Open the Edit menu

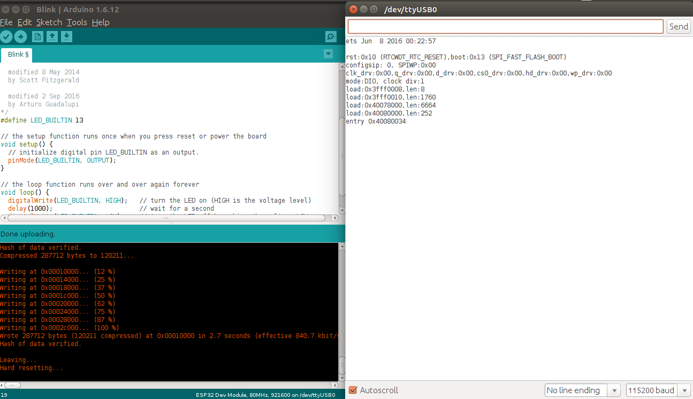point(25,22)
